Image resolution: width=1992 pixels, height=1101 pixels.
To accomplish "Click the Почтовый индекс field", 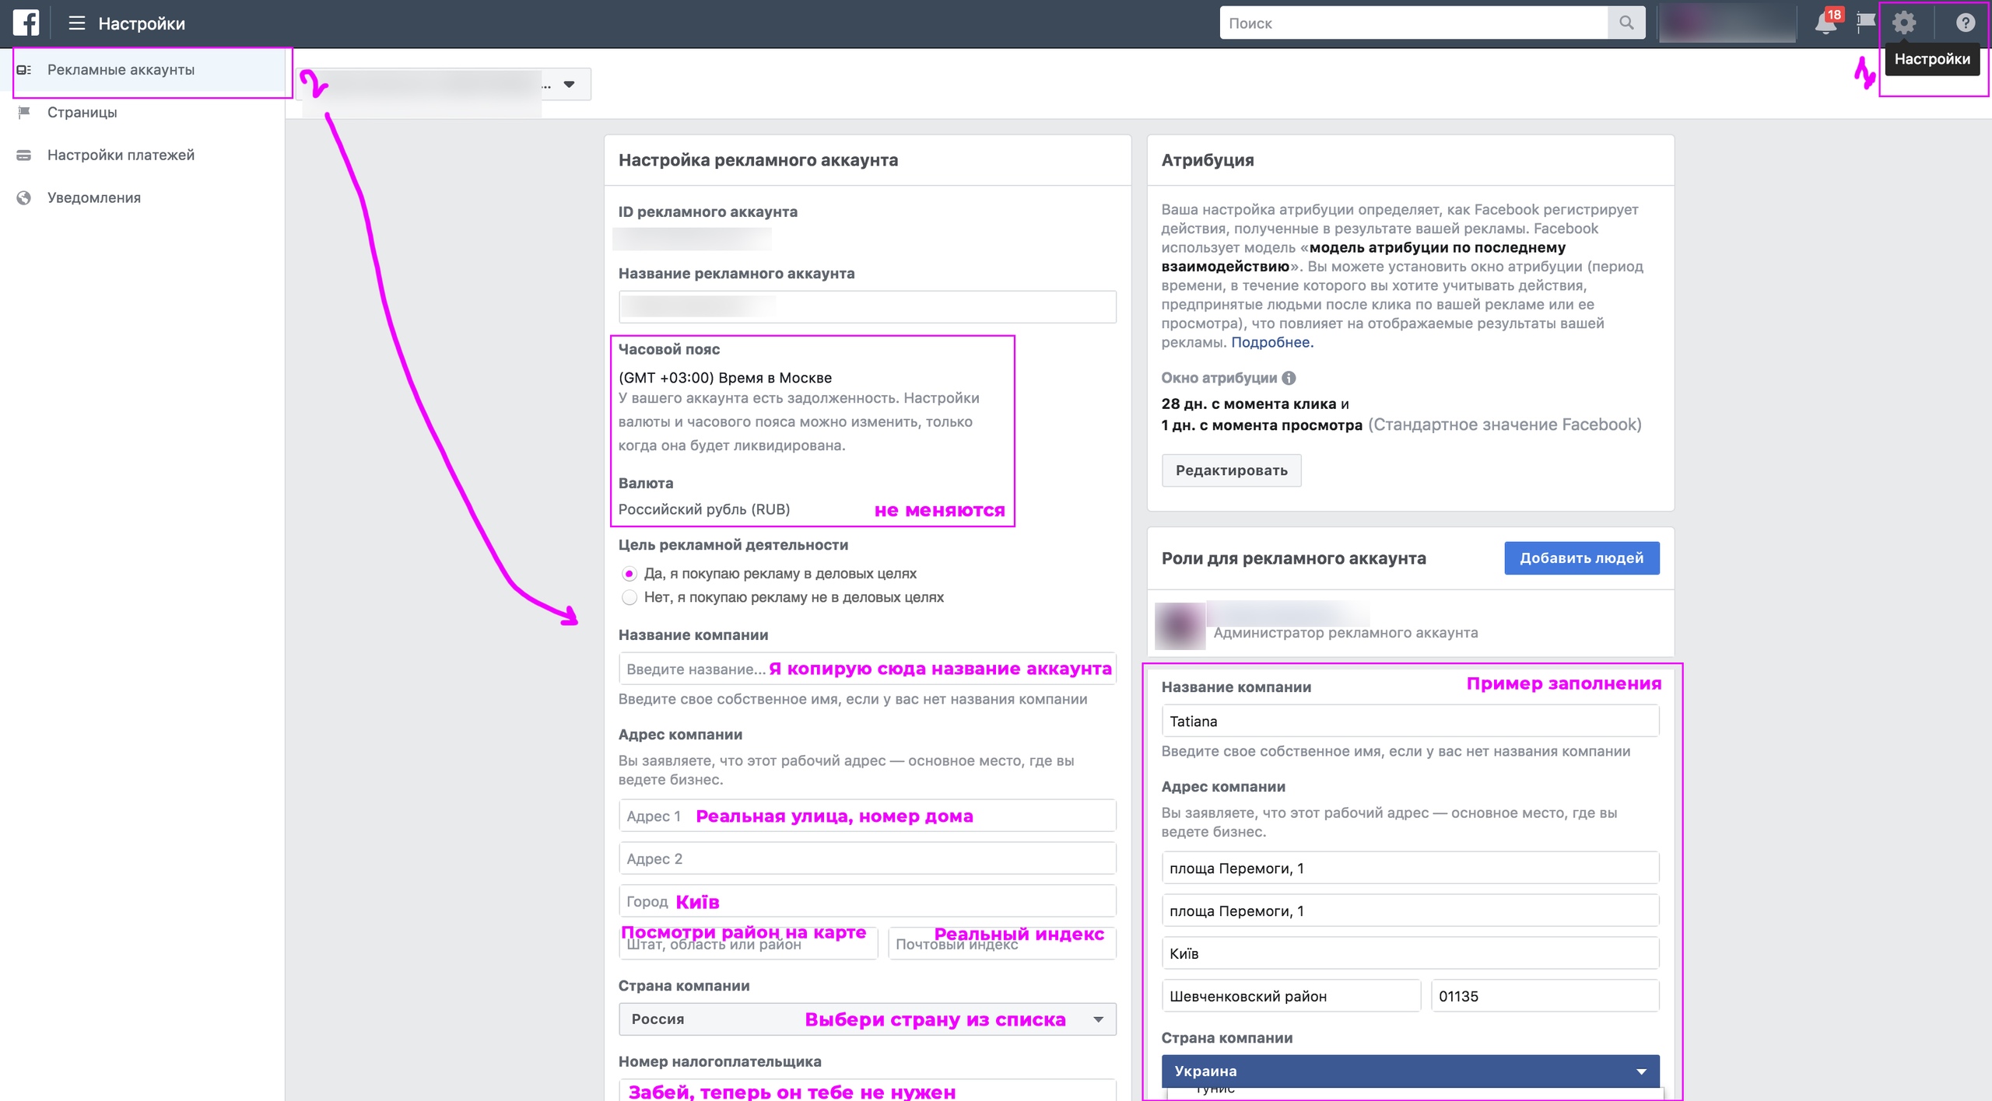I will pos(1001,944).
